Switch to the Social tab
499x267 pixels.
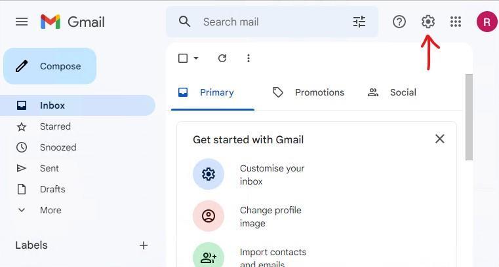[392, 92]
